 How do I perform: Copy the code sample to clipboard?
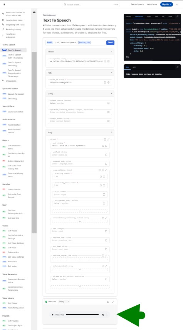tap(177, 16)
